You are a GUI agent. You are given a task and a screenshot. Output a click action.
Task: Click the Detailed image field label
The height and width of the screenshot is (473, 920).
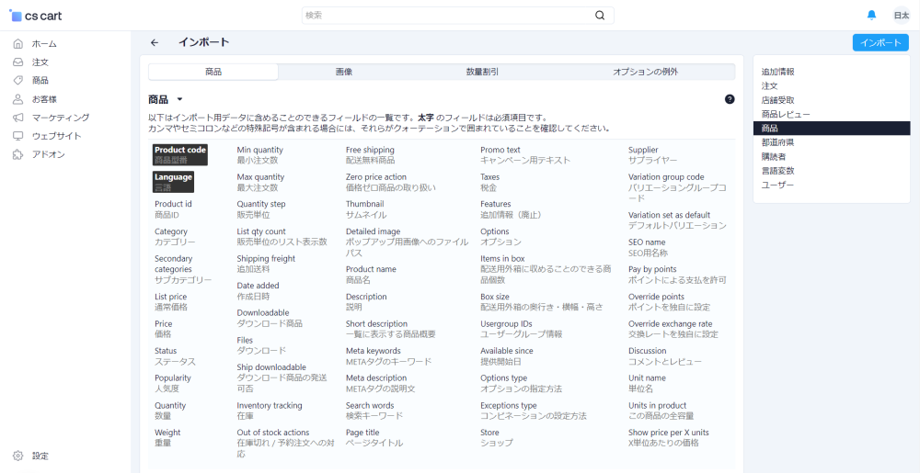coord(374,231)
